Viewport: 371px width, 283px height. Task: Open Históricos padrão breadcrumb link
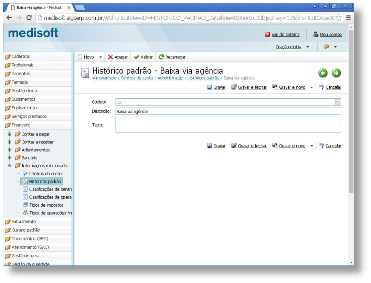[203, 78]
